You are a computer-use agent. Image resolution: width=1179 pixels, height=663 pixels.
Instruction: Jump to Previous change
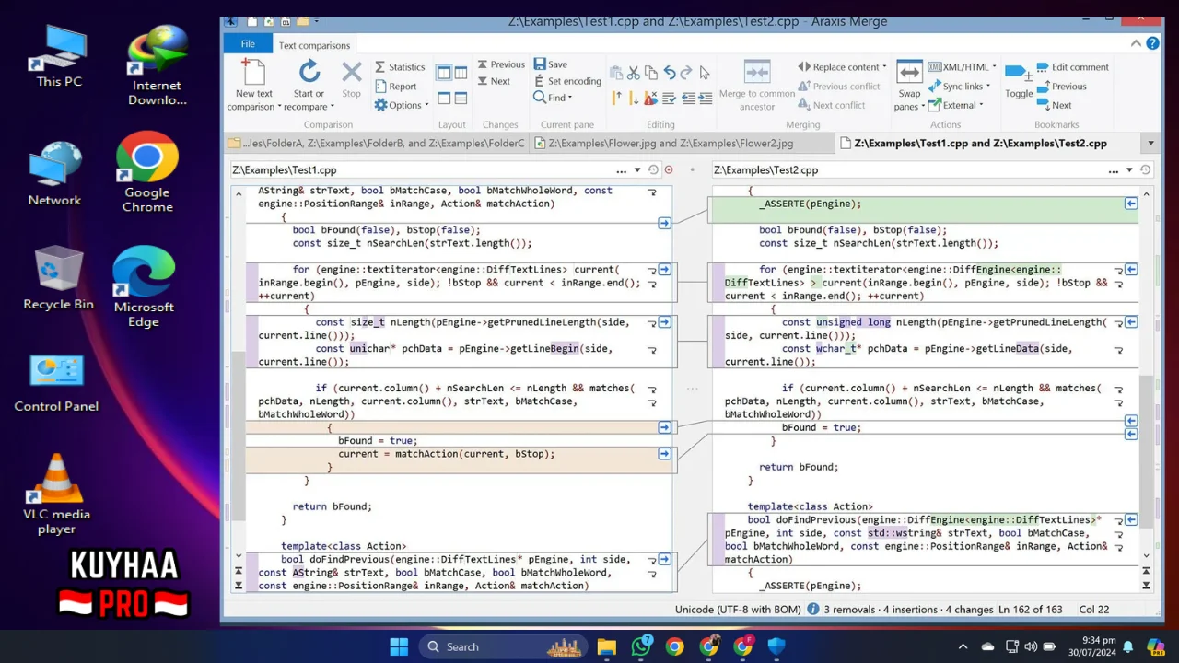[500, 64]
